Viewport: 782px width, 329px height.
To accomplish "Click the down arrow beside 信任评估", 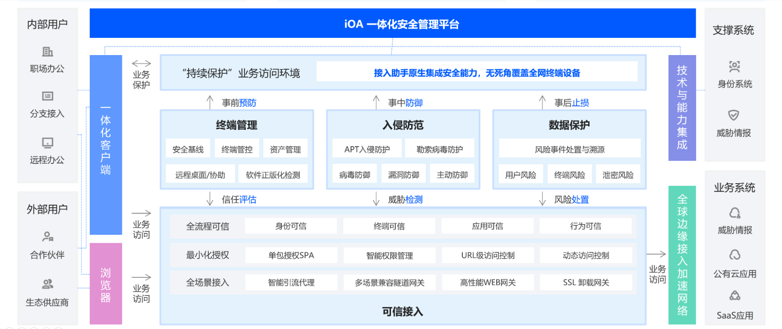I will (x=210, y=199).
